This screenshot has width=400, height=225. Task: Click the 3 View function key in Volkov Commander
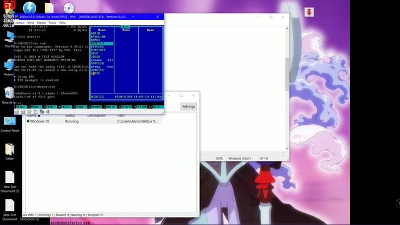pyautogui.click(x=50, y=107)
